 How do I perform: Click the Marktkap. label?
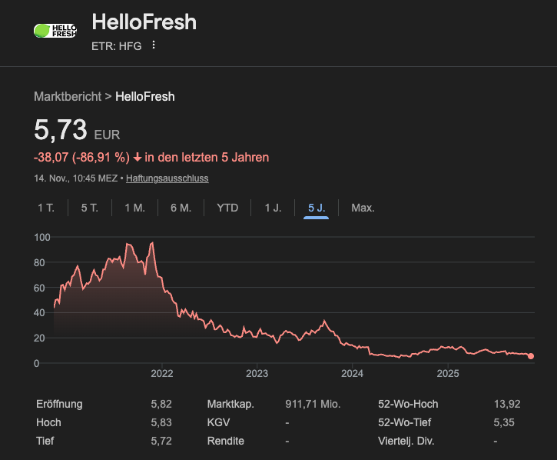pos(230,404)
